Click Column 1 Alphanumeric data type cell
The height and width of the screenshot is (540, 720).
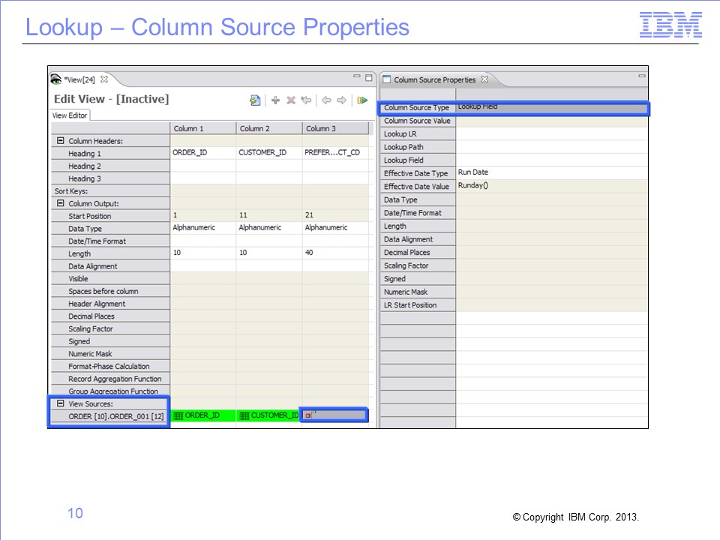pyautogui.click(x=203, y=227)
